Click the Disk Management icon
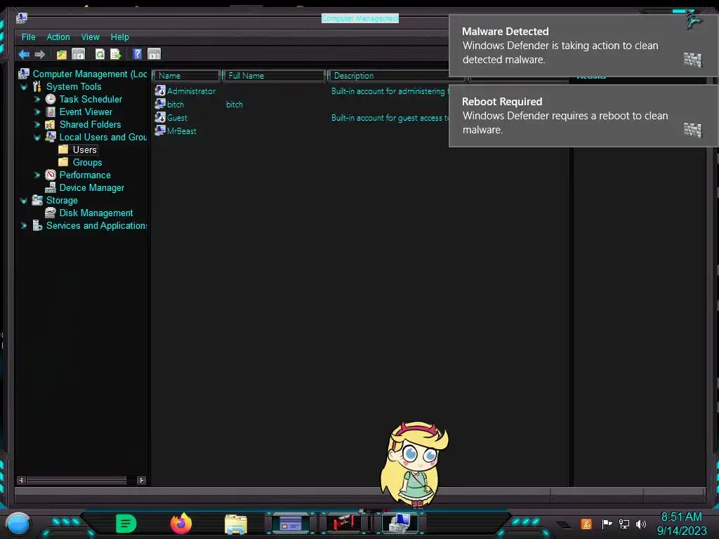Screen dimensions: 719x539 click(x=51, y=213)
